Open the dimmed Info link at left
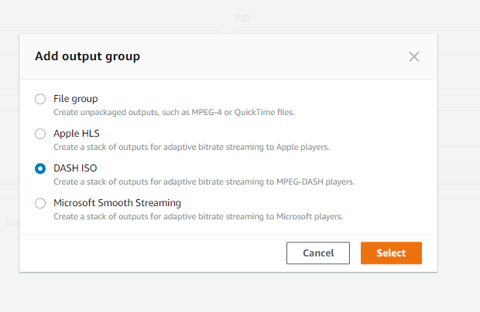Screen dimensions: 480x312 click(x=11, y=224)
